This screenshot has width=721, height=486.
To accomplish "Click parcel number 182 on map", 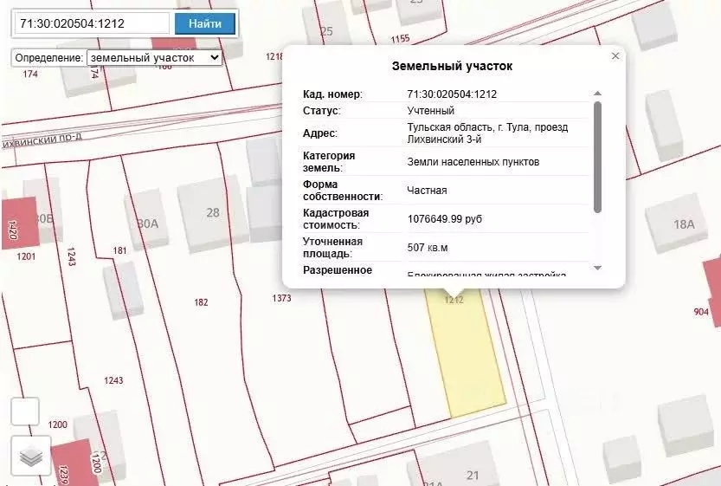I will 201,302.
